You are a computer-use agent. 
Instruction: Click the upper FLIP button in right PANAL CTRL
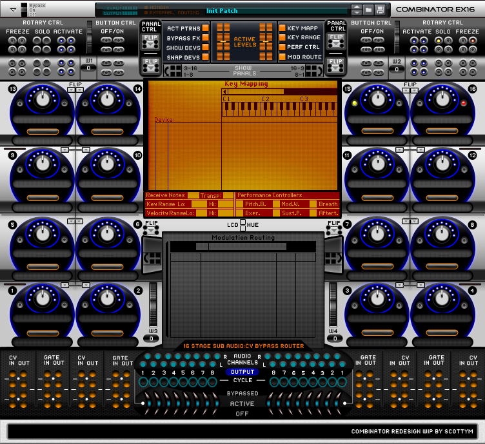click(336, 41)
